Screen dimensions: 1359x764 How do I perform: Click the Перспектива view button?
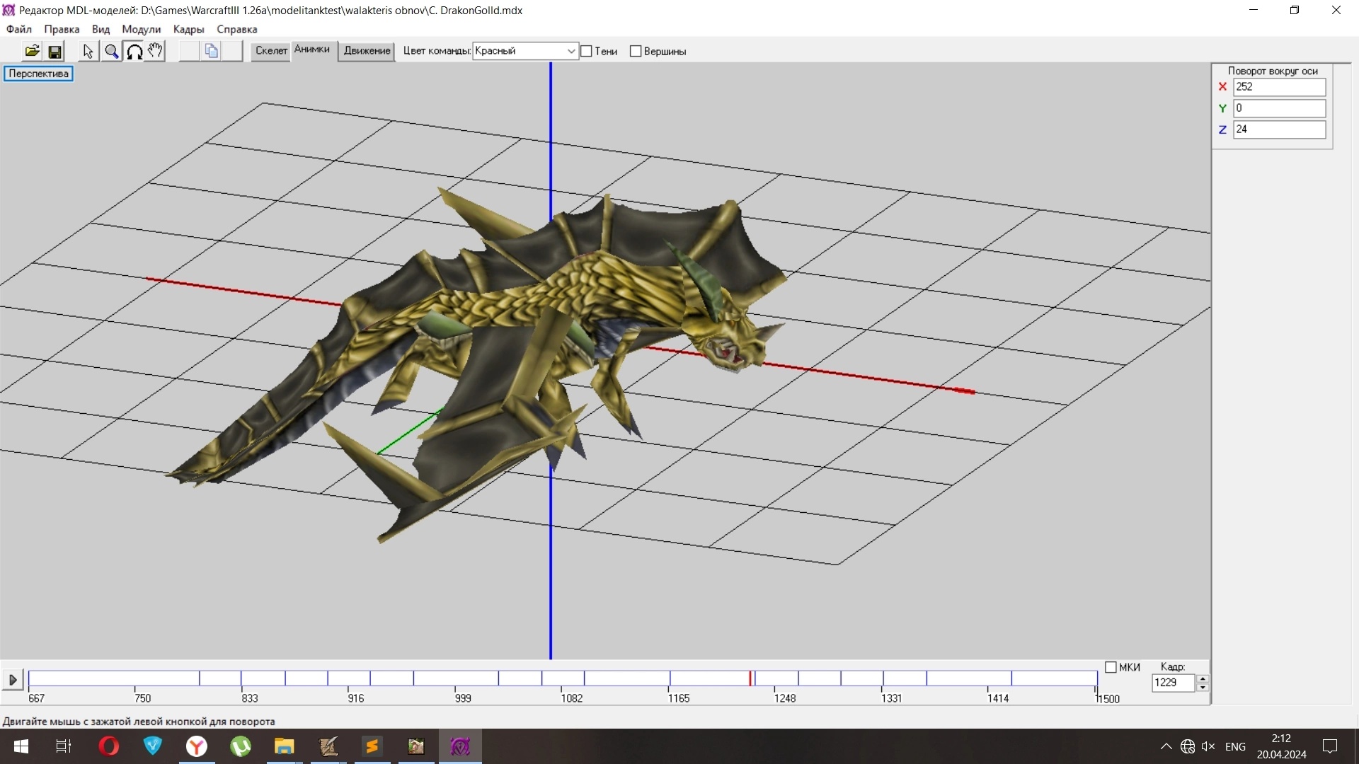coord(38,74)
